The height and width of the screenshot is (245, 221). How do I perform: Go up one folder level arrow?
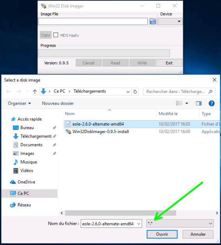point(35,91)
